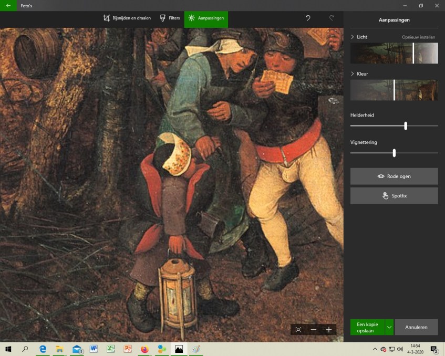The height and width of the screenshot is (356, 445).
Task: Cancel editing with the Annuleren button
Action: [x=416, y=327]
